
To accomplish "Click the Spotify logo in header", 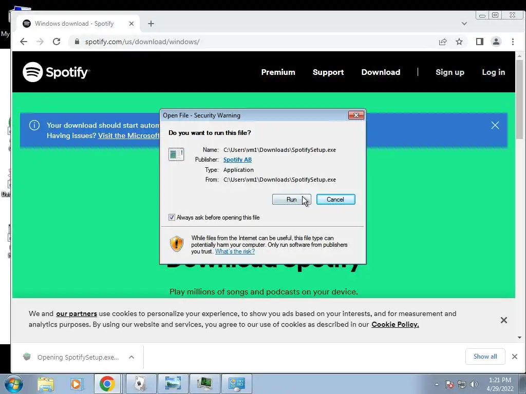I will point(56,72).
